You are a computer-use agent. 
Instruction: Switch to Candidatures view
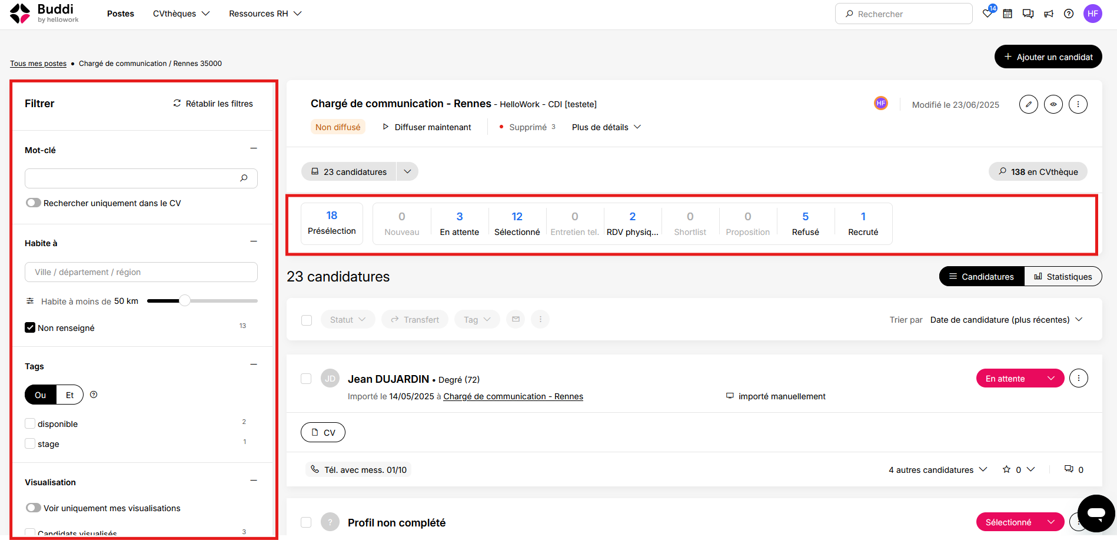[x=982, y=276]
